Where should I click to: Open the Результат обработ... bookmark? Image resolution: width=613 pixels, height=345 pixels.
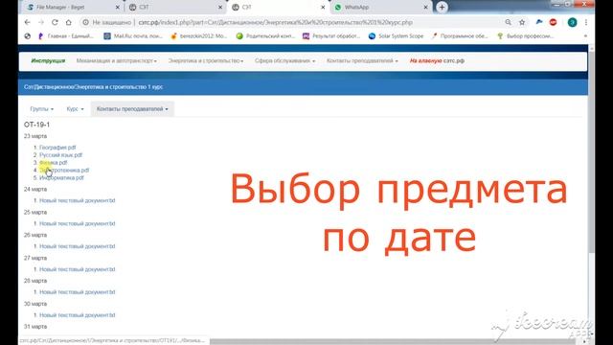[x=331, y=36]
